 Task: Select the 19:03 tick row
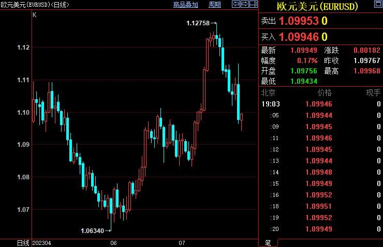pos(320,104)
